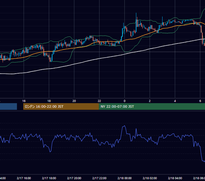Click the 6 hour axis label
The image size is (205, 181).
[200, 101]
